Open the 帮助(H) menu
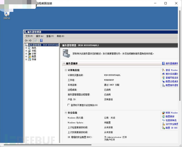 (x=60, y=36)
